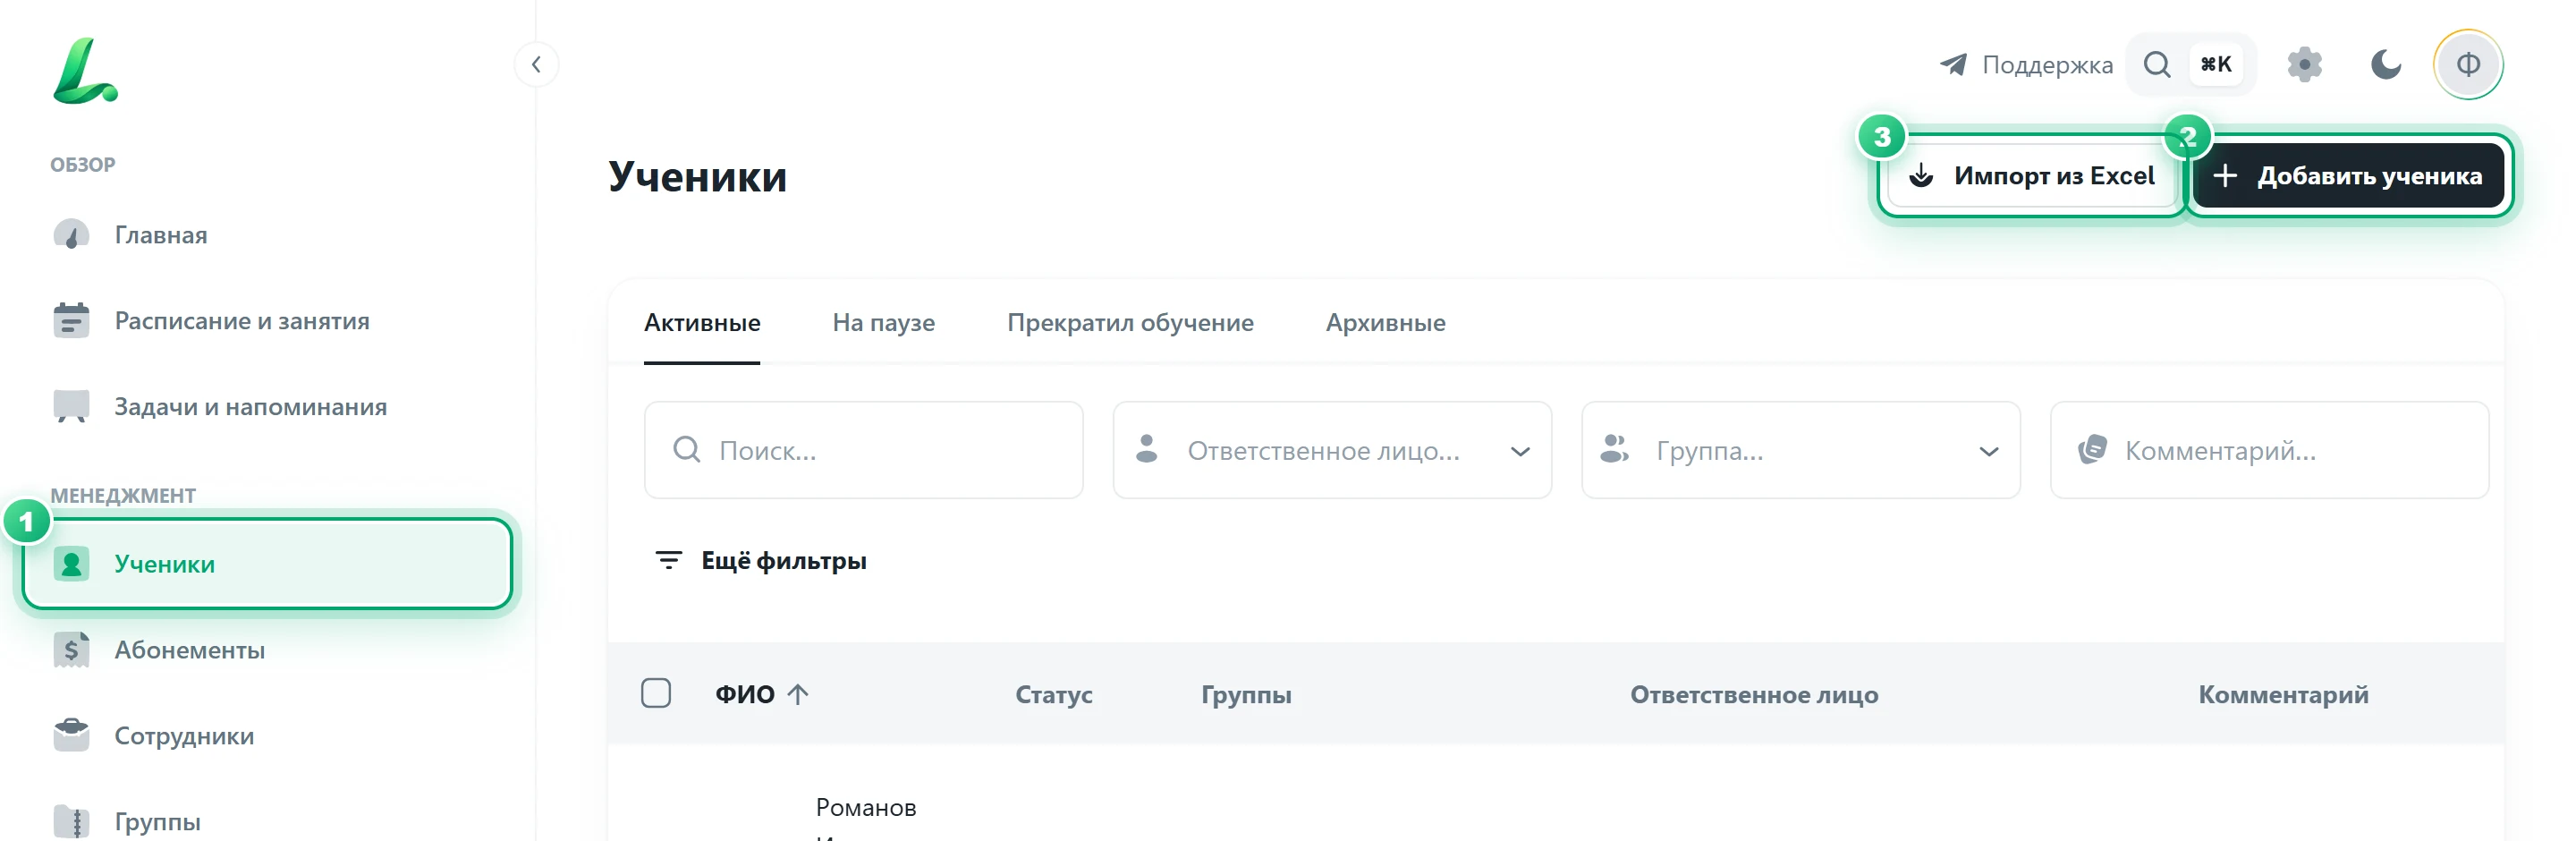Open Расписание и занятия calendar icon
2576x841 pixels.
(x=71, y=321)
